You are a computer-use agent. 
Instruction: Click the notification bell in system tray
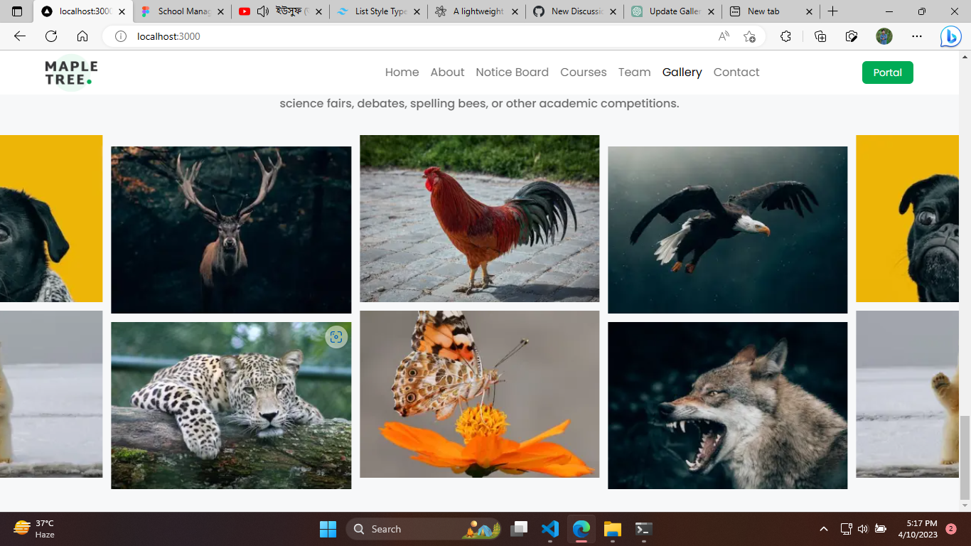point(950,529)
